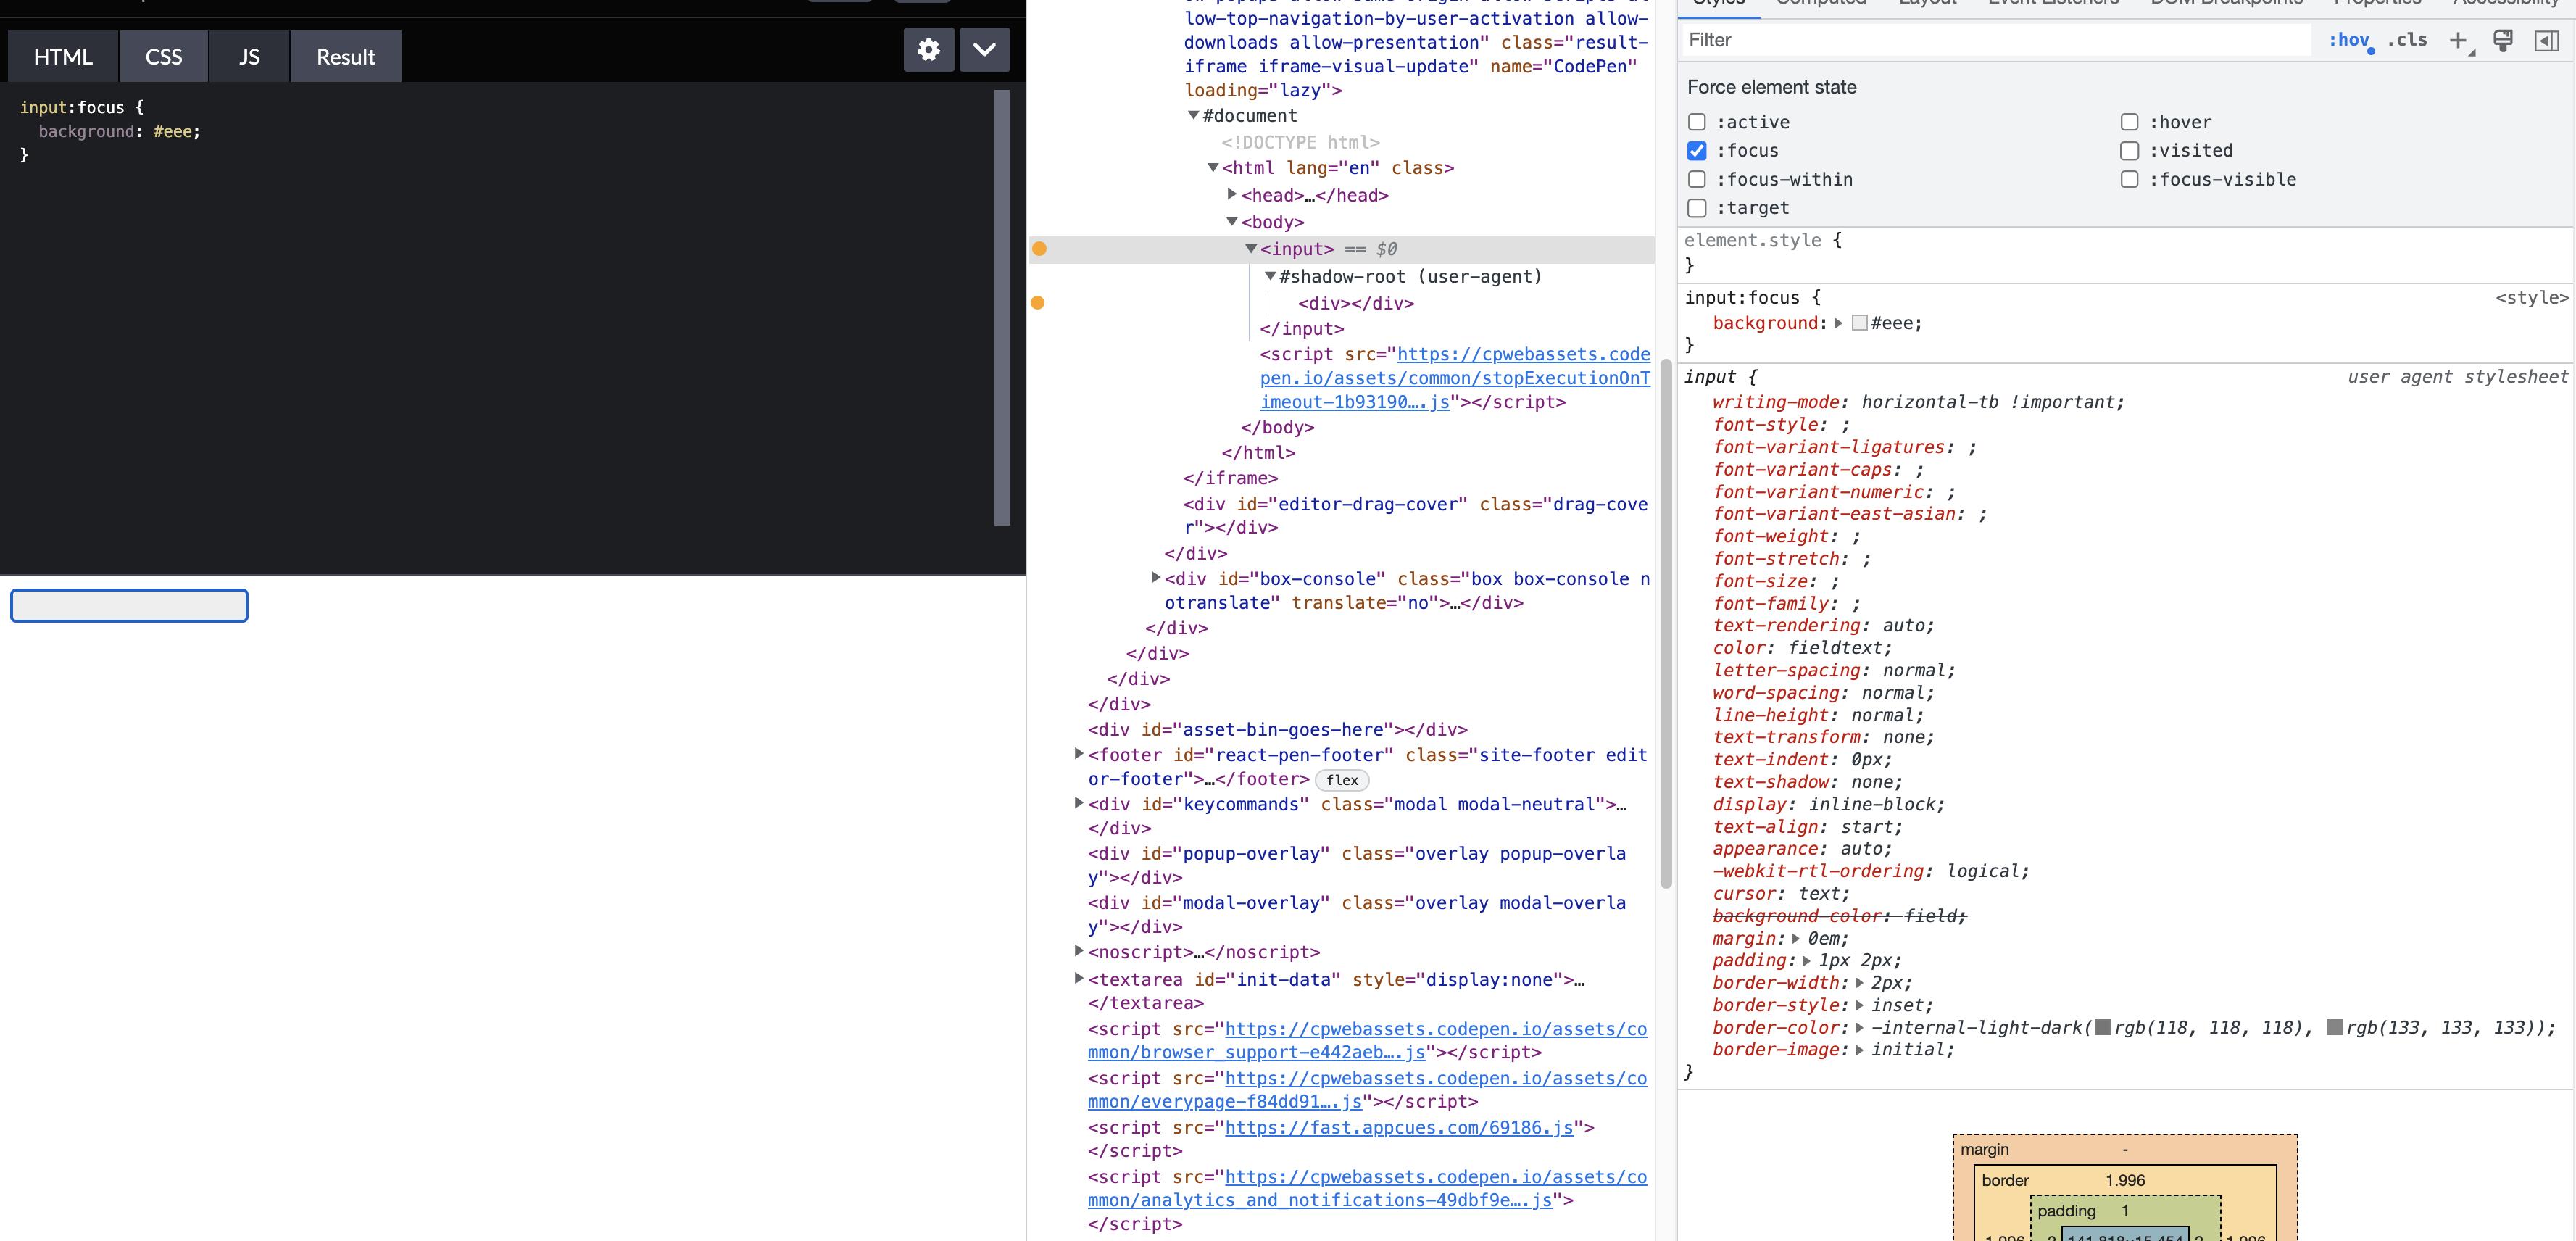
Task: Select the empty div inside shadow root
Action: tap(1356, 303)
